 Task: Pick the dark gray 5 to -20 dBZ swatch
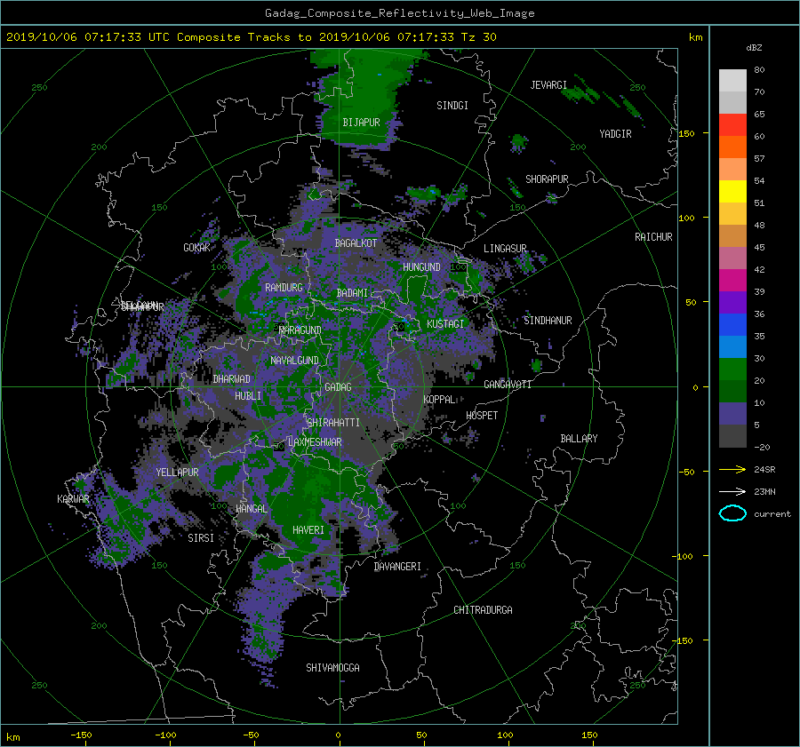point(732,436)
